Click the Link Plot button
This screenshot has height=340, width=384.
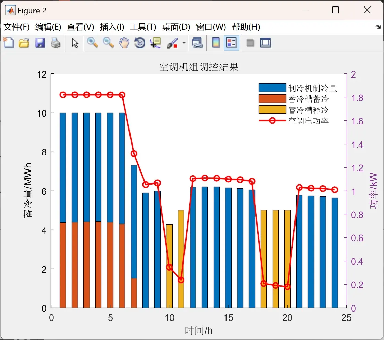197,43
